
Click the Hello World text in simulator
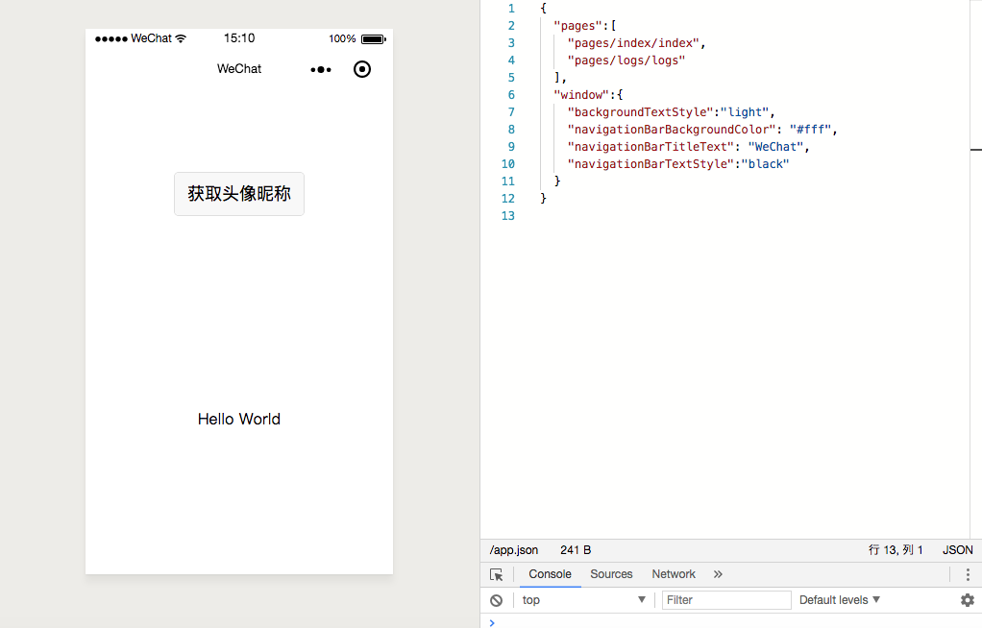click(x=239, y=419)
